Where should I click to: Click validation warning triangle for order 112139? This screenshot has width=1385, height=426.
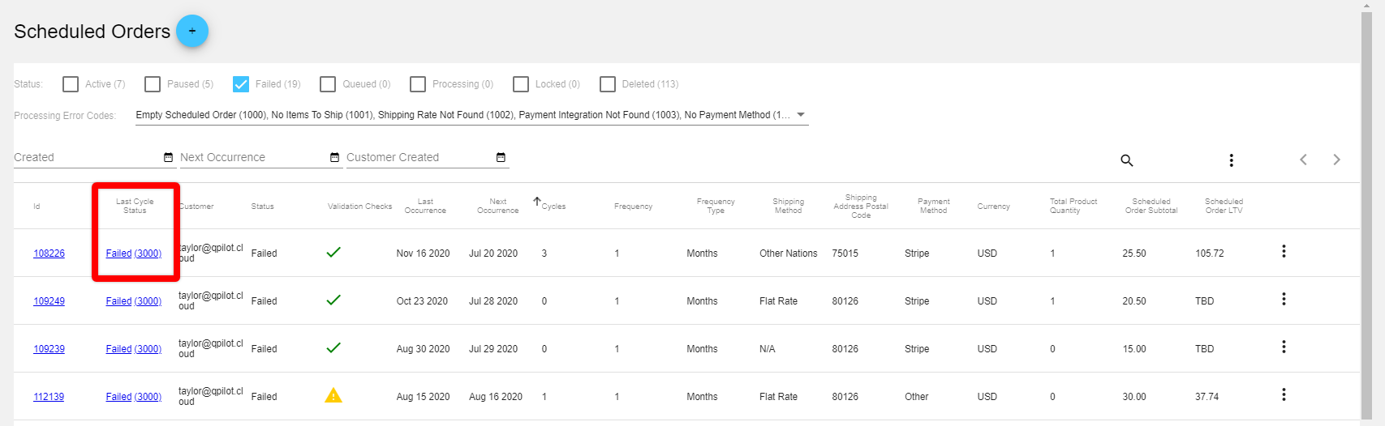[x=333, y=395]
